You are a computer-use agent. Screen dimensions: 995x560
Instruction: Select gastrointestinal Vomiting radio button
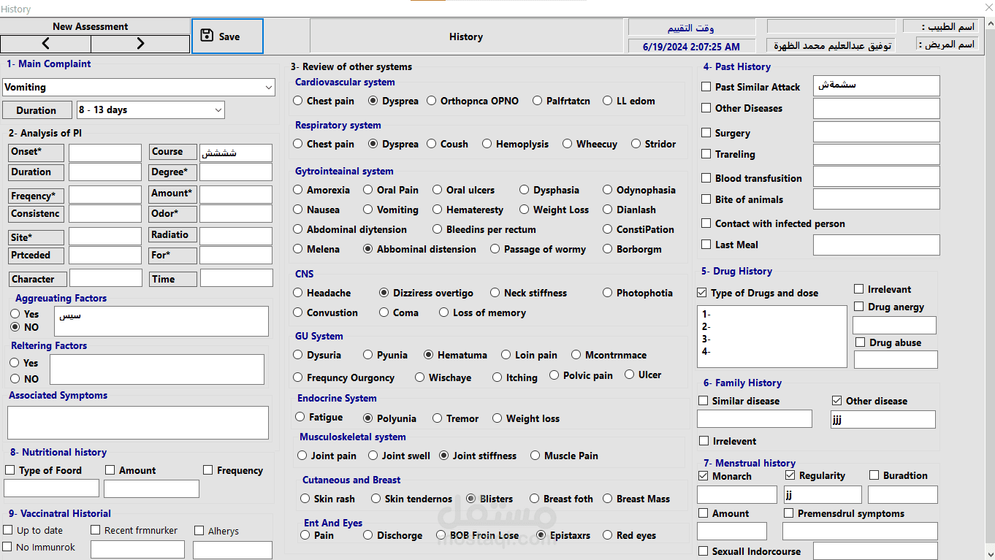click(x=368, y=210)
